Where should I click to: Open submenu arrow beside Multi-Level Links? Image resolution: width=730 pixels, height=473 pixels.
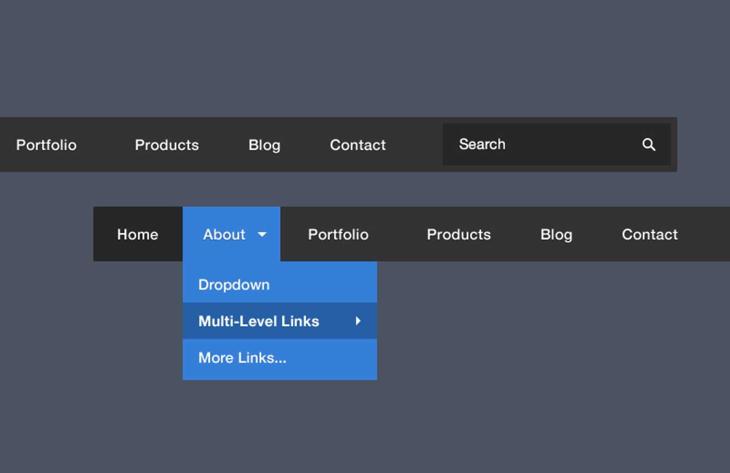point(358,321)
